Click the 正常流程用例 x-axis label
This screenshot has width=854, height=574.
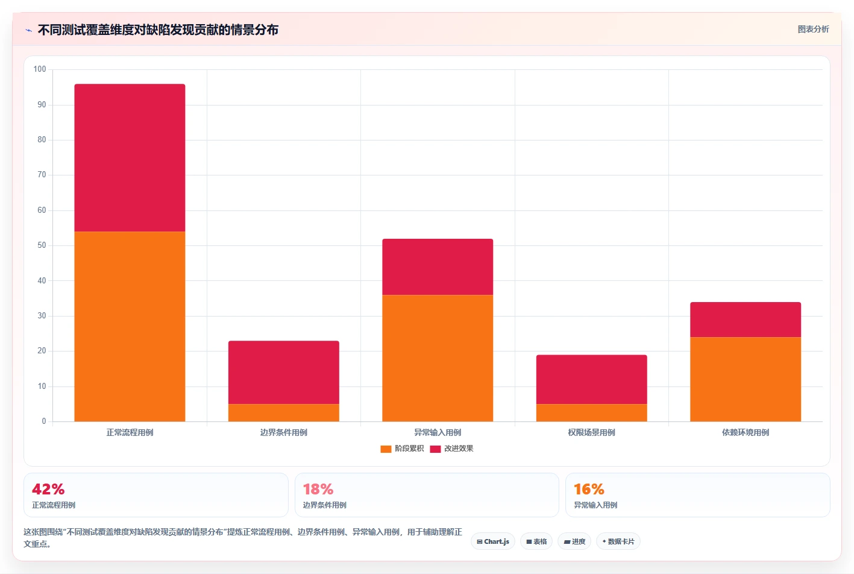[x=130, y=432]
